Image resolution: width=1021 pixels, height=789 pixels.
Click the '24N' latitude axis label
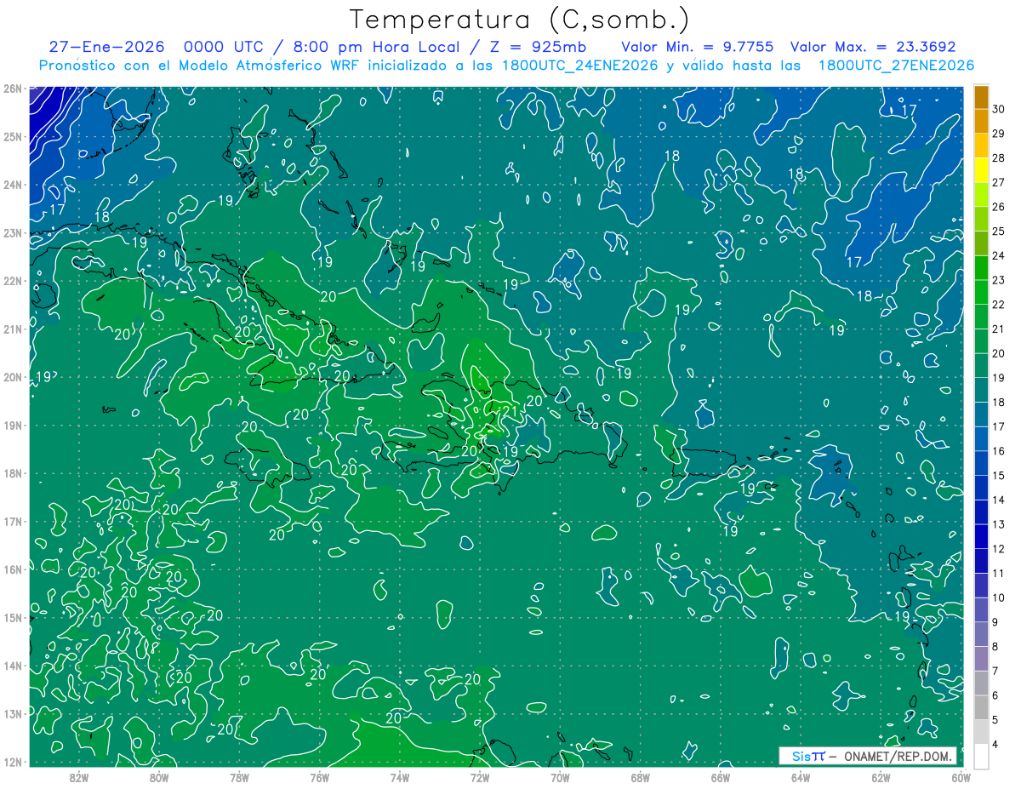pos(13,185)
